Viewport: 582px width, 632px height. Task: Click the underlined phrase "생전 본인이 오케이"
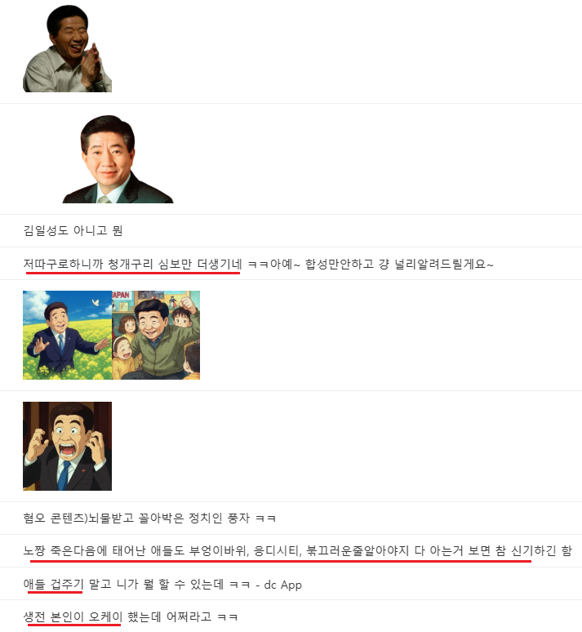(x=73, y=616)
